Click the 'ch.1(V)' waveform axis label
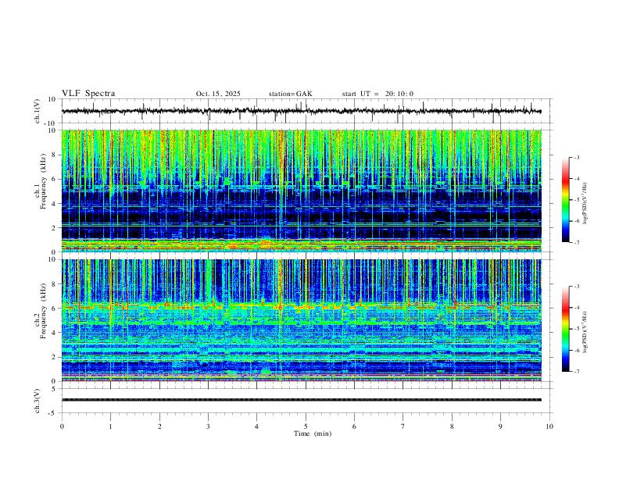Screen dimensions: 619x478 (38, 111)
